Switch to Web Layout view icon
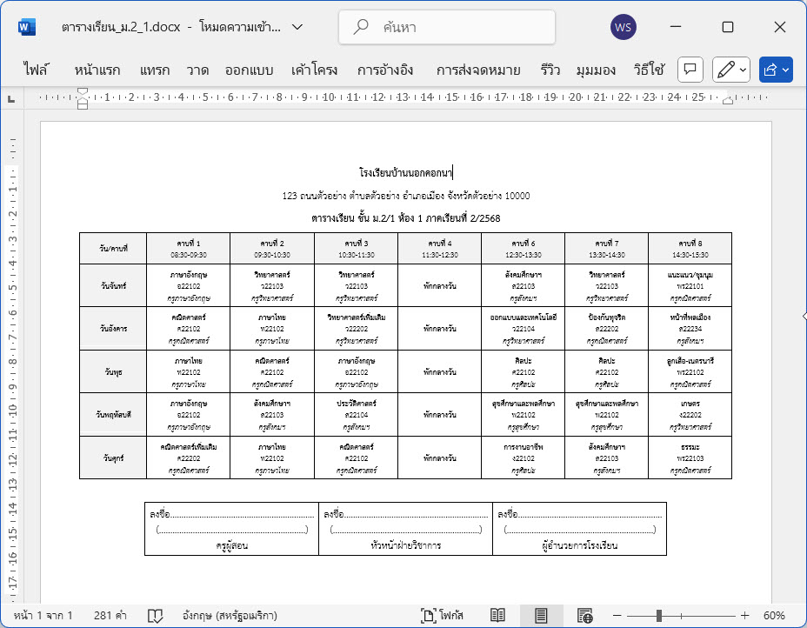807x628 pixels. coord(584,615)
